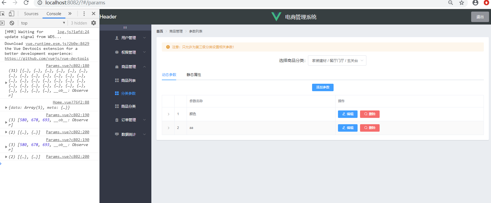
Task: Delete the aa parameter
Action: pos(370,128)
